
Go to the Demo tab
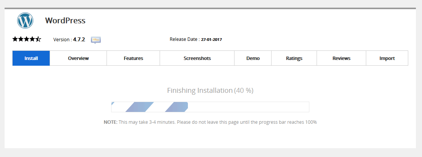click(x=253, y=58)
